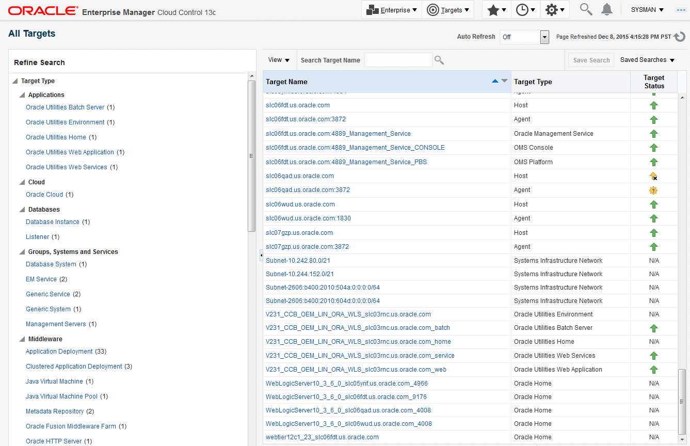The width and height of the screenshot is (690, 446).
Task: Refresh the page with the refresh icon
Action: click(680, 37)
